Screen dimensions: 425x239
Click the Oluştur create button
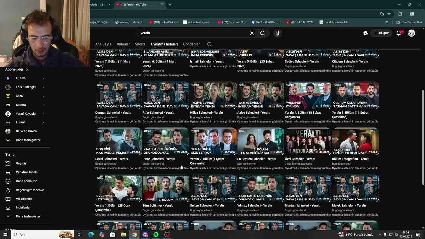[x=381, y=33]
